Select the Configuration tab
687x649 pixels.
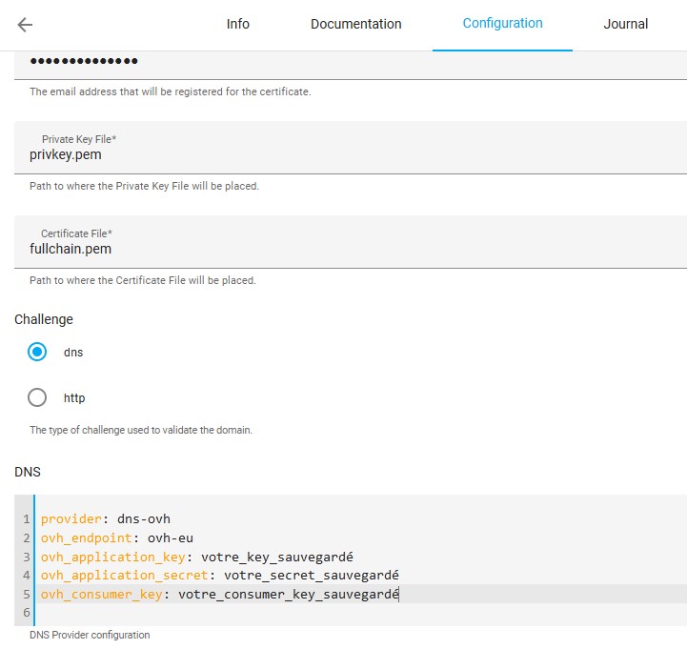coord(502,24)
